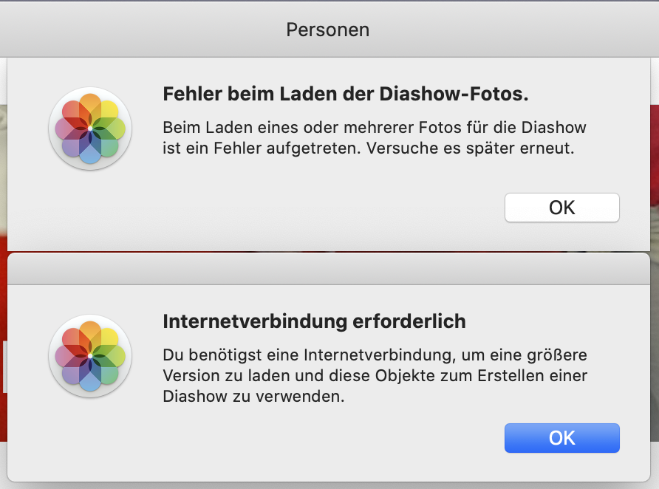Click the Photos icon in the Diashow error dialog
The width and height of the screenshot is (659, 489).
pos(89,129)
